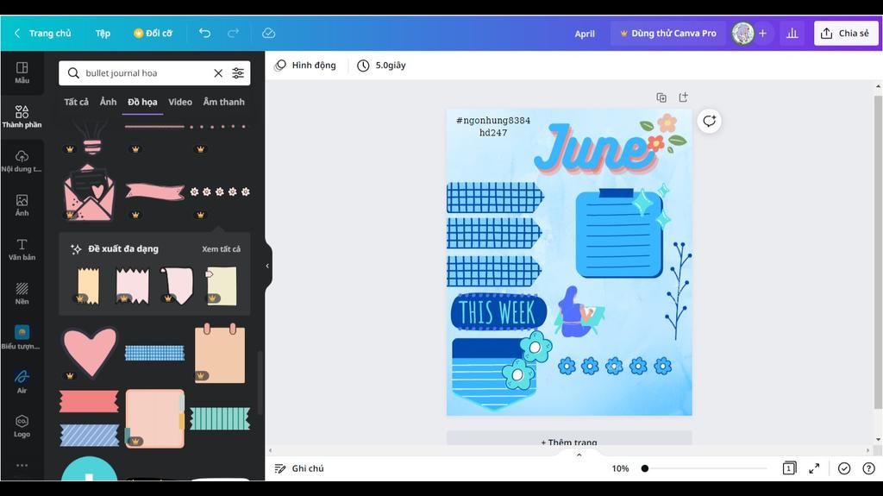Image resolution: width=883 pixels, height=496 pixels.
Task: Open the Văn bản text panel
Action: pyautogui.click(x=22, y=249)
